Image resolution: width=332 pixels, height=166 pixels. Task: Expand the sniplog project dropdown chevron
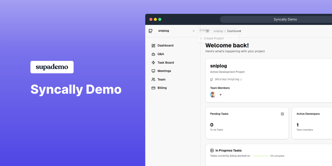click(x=194, y=31)
